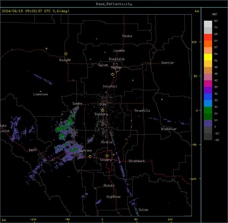Click the Didsbury label
Image resolution: width=228 pixels, height=223 pixels.
pyautogui.click(x=101, y=114)
